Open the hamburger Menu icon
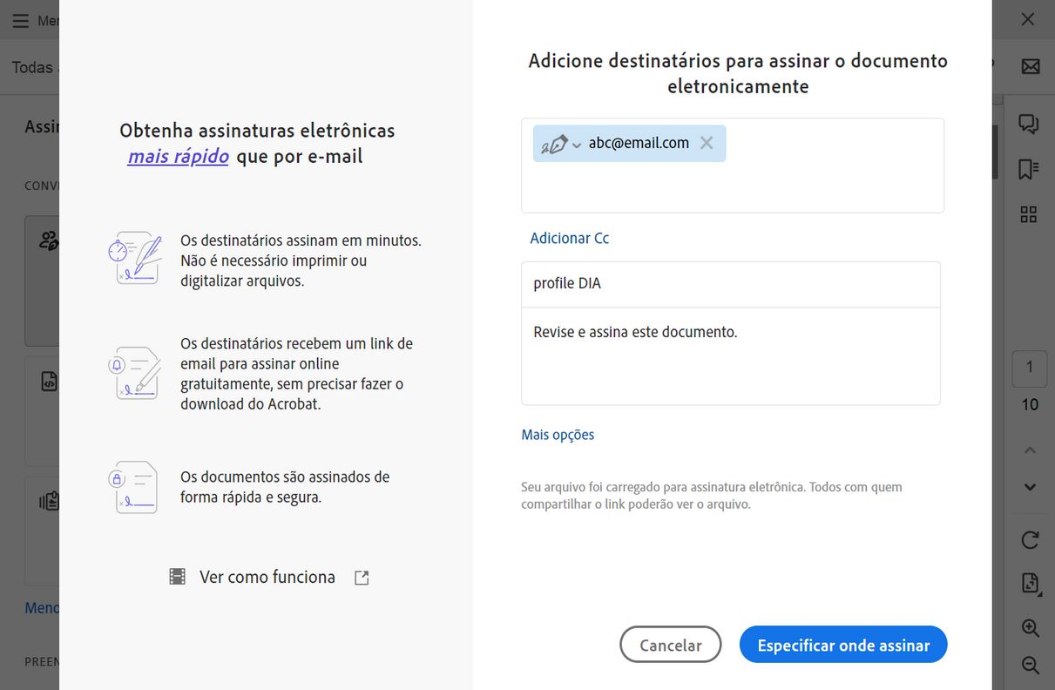This screenshot has height=690, width=1055. [x=20, y=20]
